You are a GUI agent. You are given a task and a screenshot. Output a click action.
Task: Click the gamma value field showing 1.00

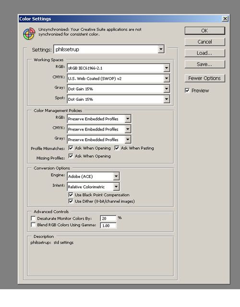[x=108, y=225]
